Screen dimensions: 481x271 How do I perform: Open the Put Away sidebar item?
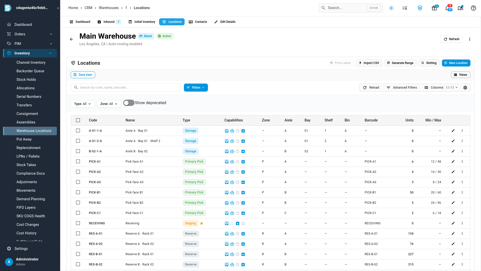(x=24, y=139)
